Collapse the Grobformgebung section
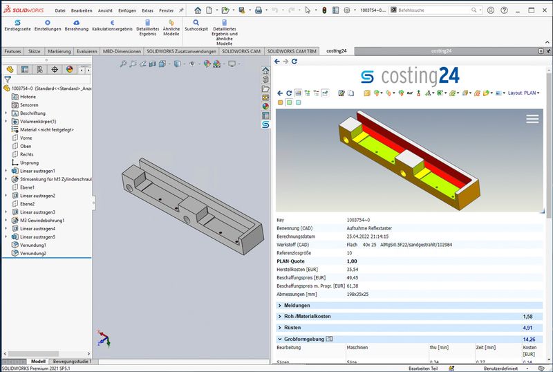The image size is (553, 372). [x=280, y=339]
